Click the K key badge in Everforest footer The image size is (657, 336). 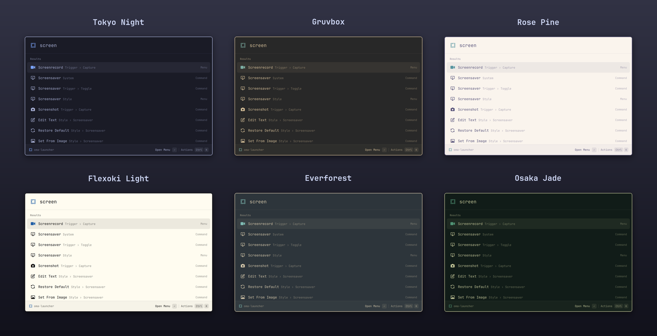(x=416, y=306)
